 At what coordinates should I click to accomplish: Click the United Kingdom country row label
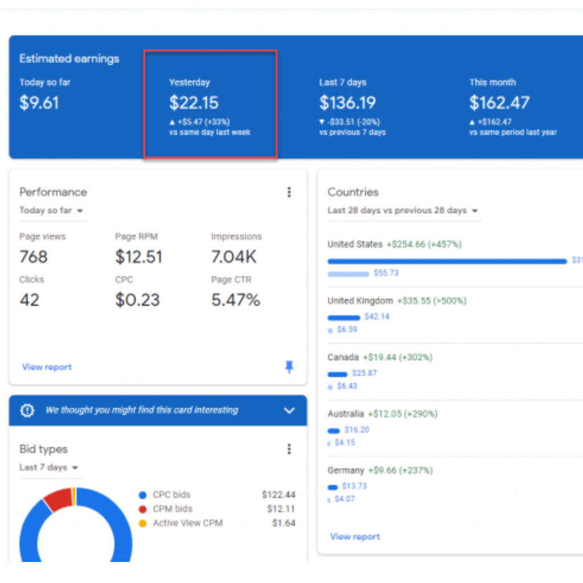tap(360, 301)
